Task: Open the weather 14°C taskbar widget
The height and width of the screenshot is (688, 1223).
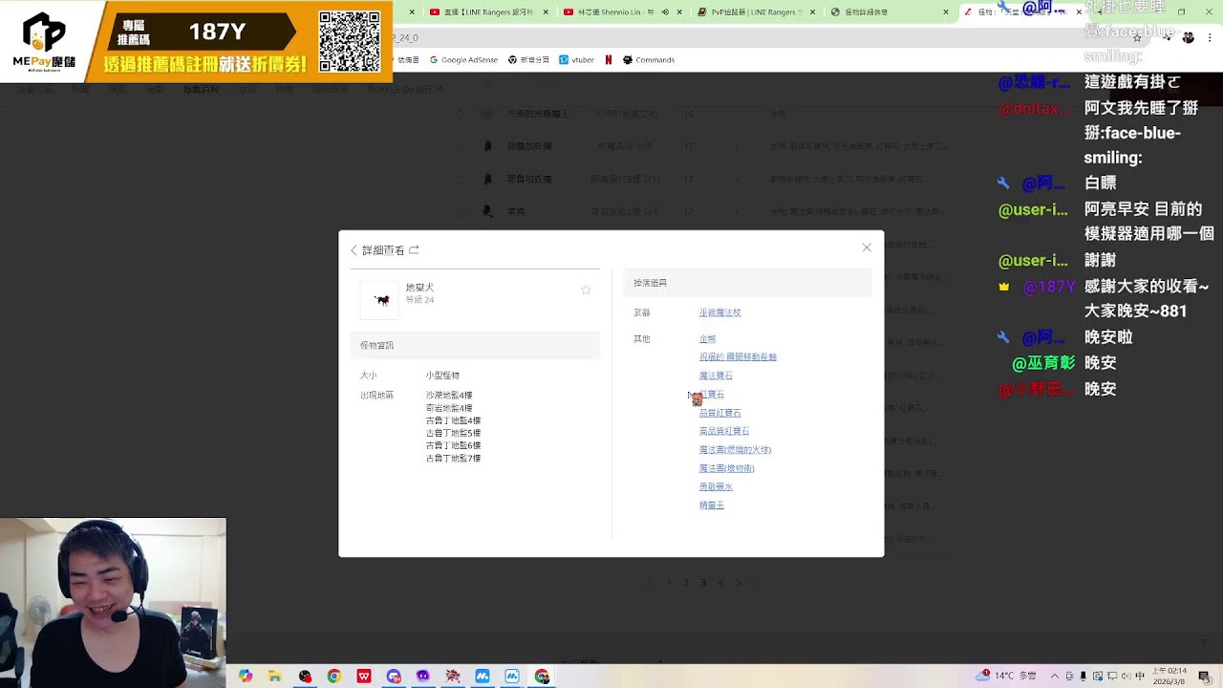Action: (1007, 676)
